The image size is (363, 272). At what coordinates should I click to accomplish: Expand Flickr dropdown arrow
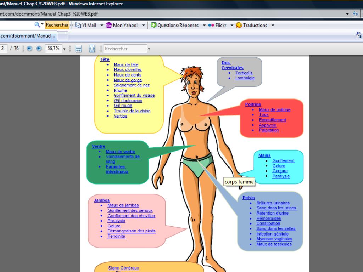point(232,25)
